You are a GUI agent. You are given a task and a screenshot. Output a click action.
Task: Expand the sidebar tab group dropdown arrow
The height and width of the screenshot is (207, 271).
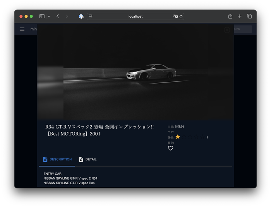click(49, 16)
